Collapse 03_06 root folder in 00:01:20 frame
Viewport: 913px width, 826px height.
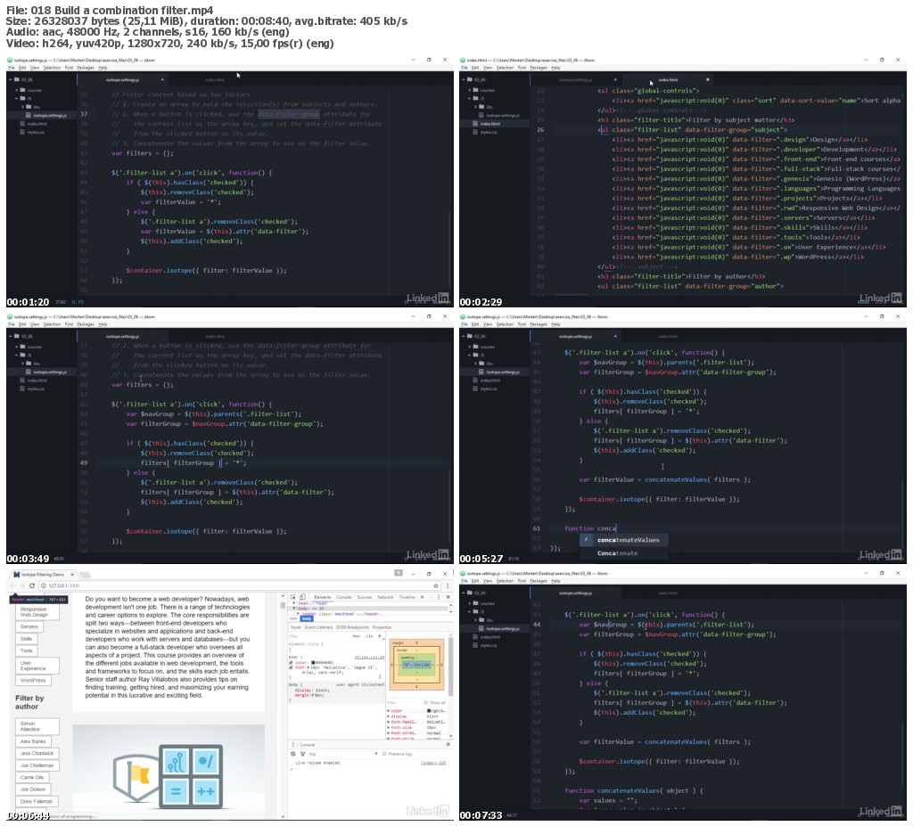pos(11,79)
